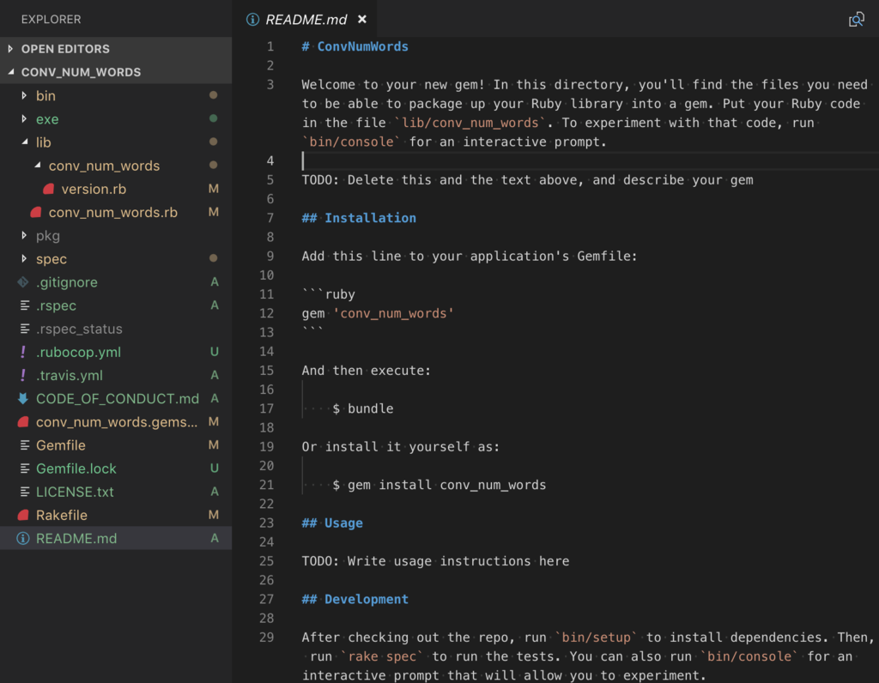Expand the spec folder
This screenshot has width=879, height=683.
point(23,259)
